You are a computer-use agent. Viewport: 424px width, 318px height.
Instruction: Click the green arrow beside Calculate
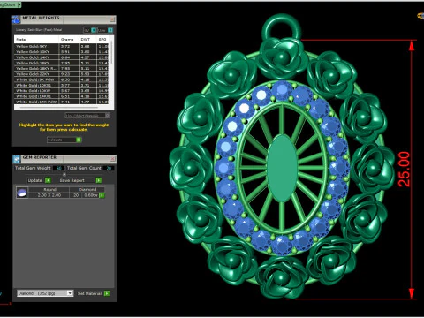79,140
